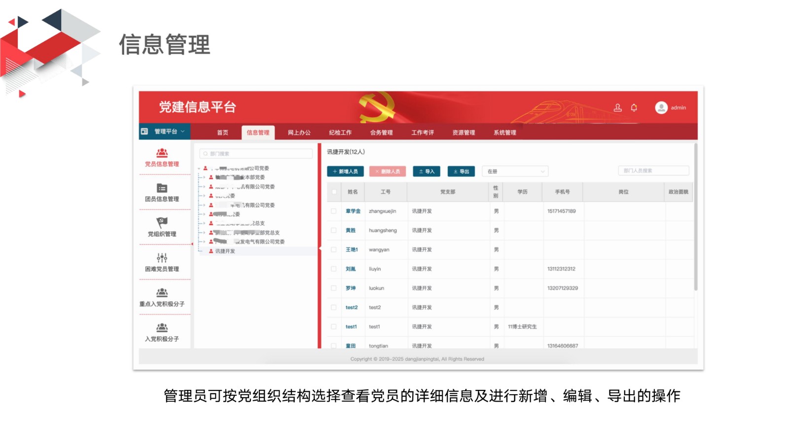This screenshot has width=789, height=443.
Task: Click phone number 15171457189
Action: tap(562, 211)
